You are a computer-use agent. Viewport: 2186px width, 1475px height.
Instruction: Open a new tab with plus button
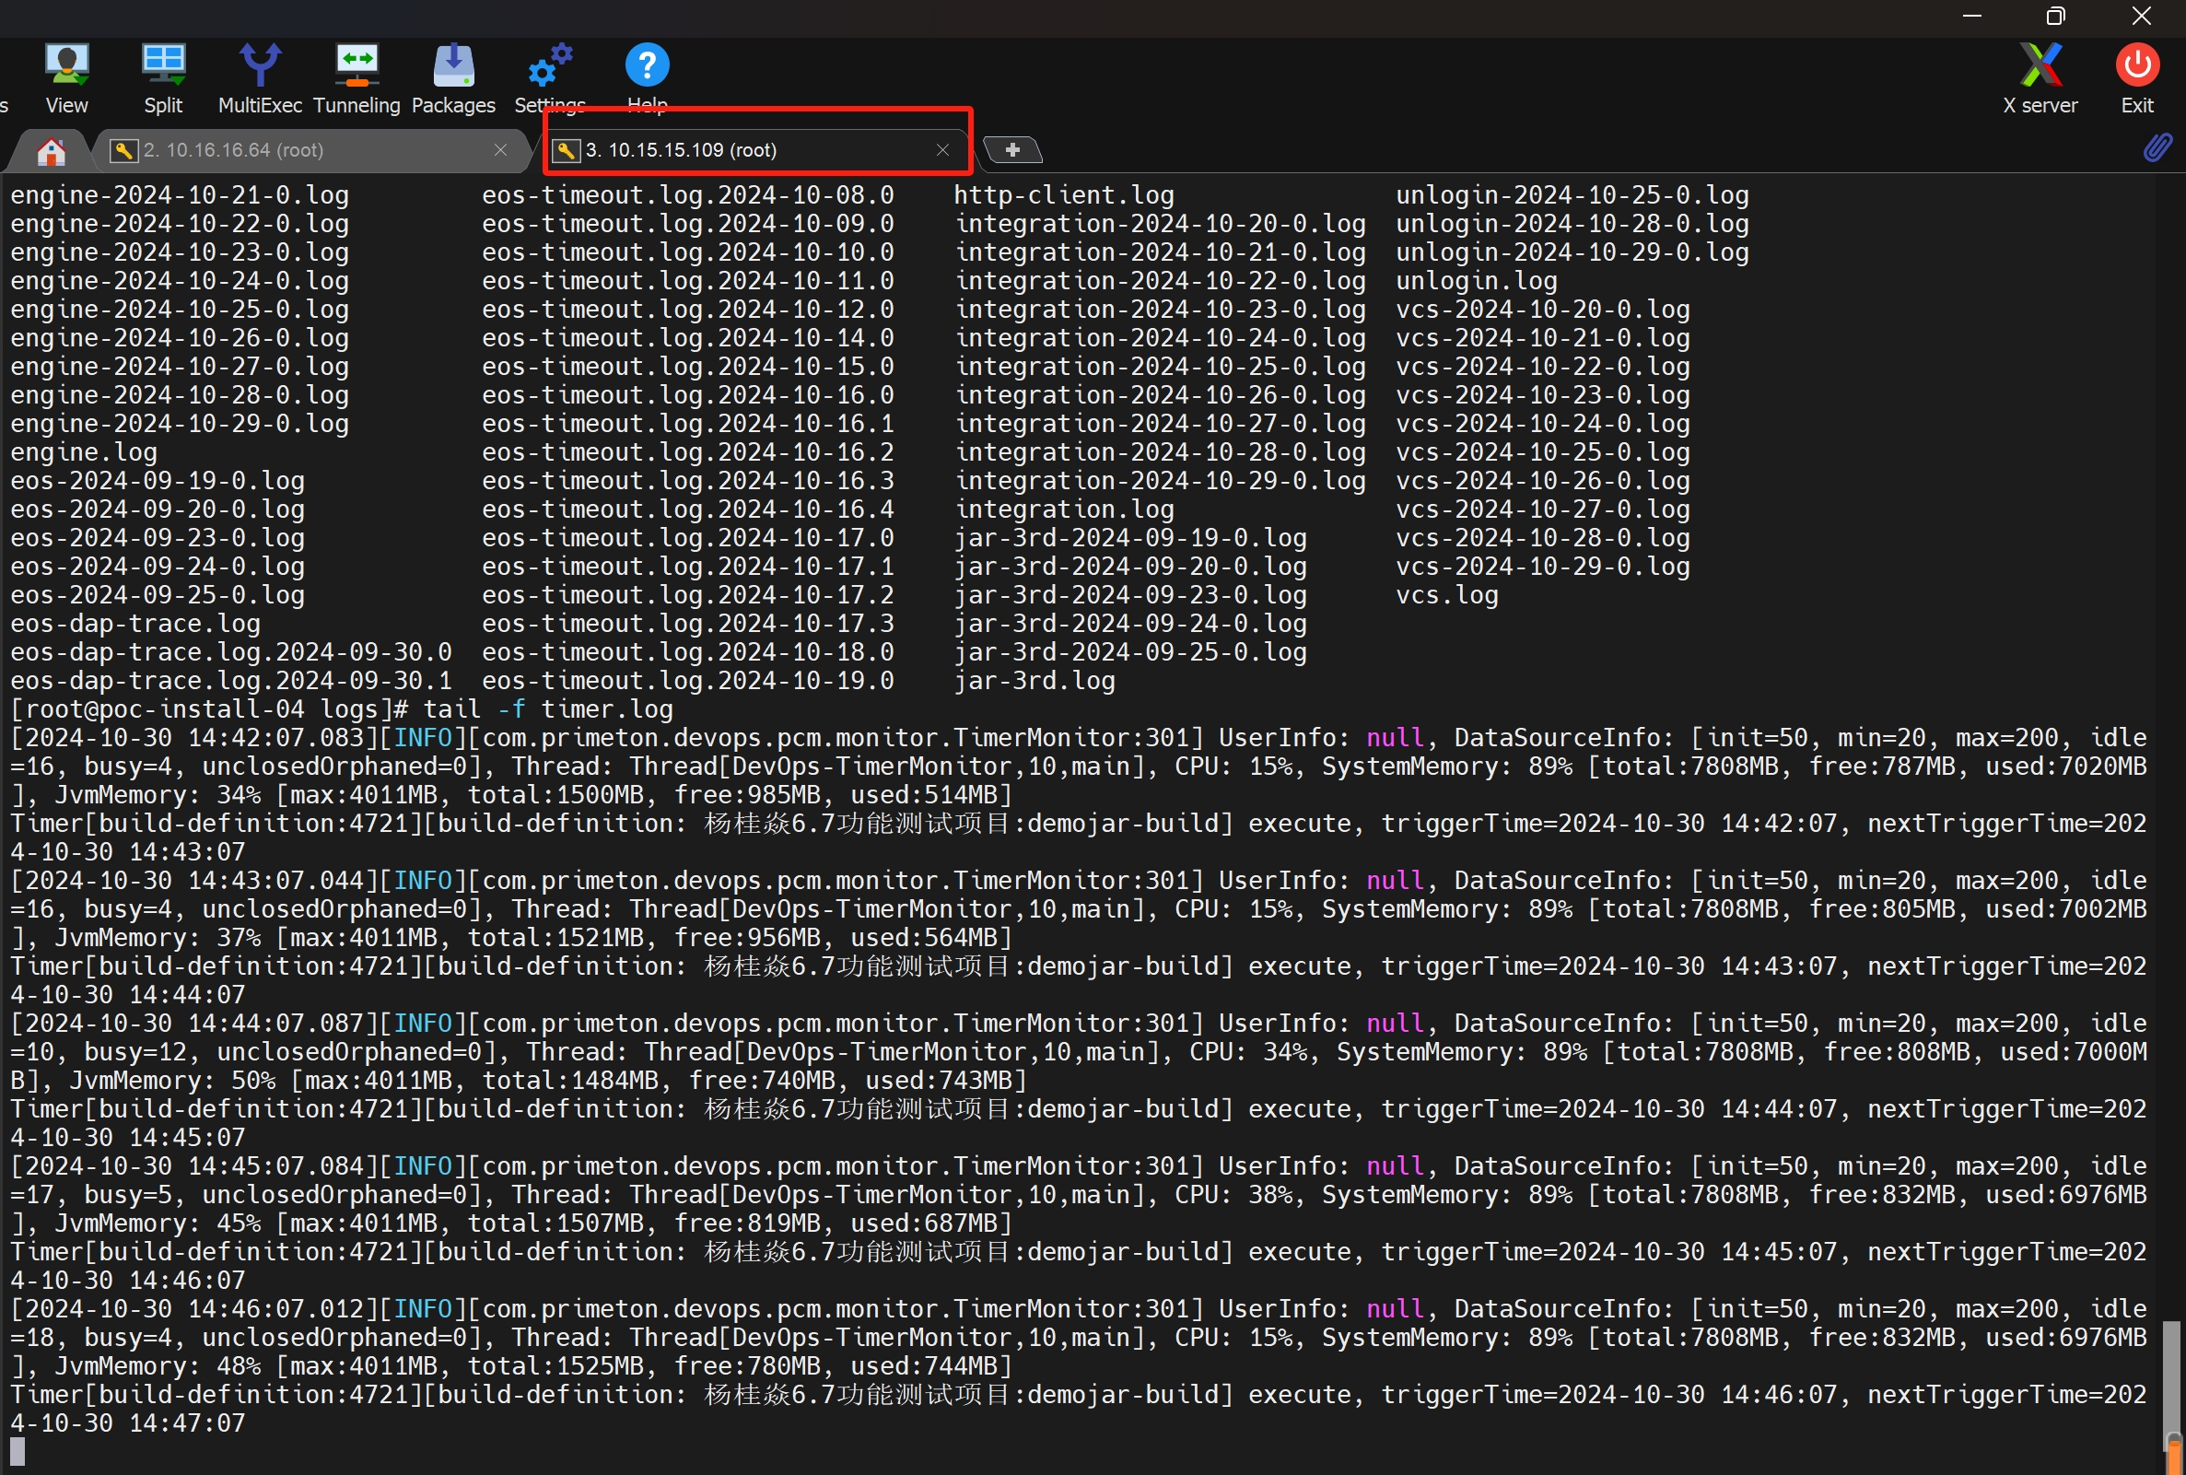tap(1012, 150)
